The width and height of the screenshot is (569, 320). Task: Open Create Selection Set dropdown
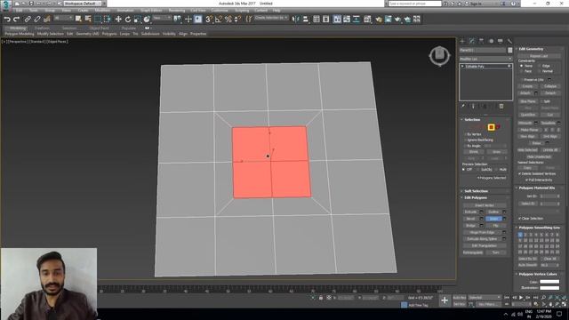[x=271, y=18]
